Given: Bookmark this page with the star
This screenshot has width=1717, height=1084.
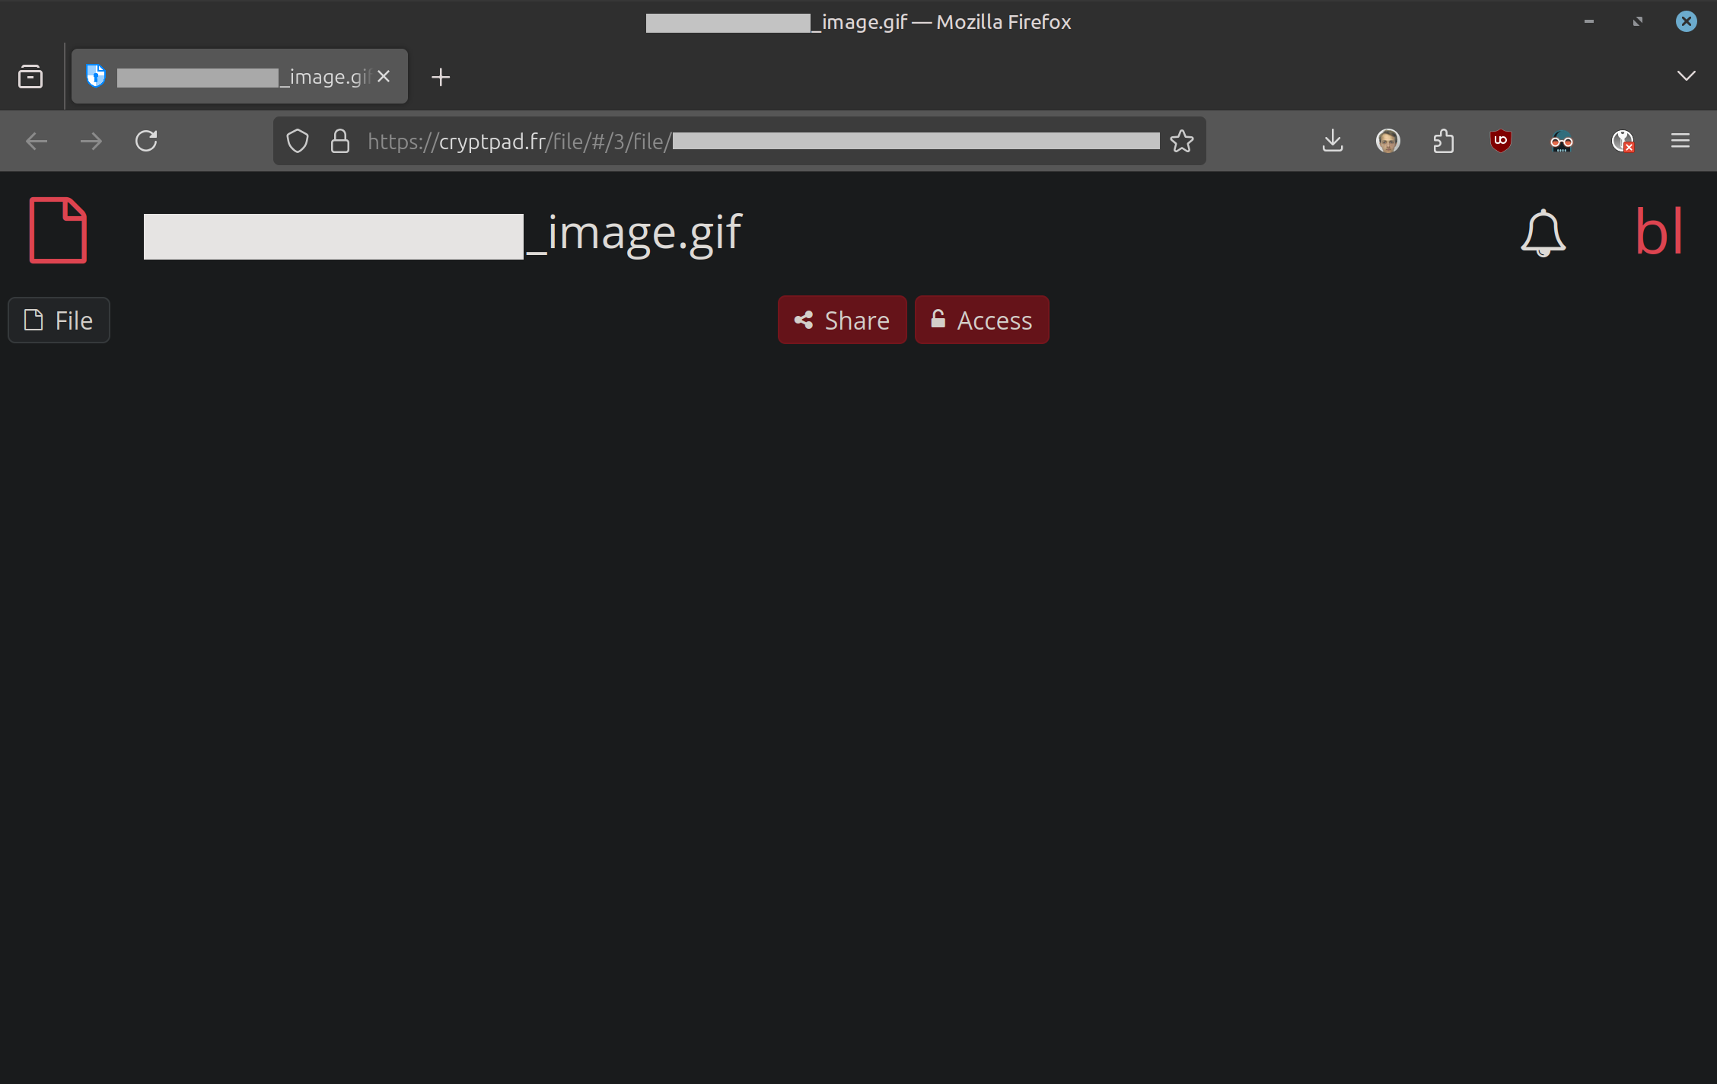Looking at the screenshot, I should (1181, 141).
